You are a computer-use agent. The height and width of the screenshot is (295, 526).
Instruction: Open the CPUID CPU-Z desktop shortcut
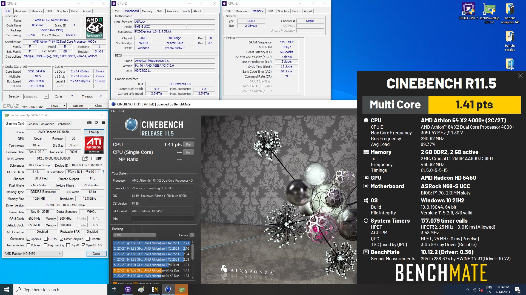click(468, 11)
